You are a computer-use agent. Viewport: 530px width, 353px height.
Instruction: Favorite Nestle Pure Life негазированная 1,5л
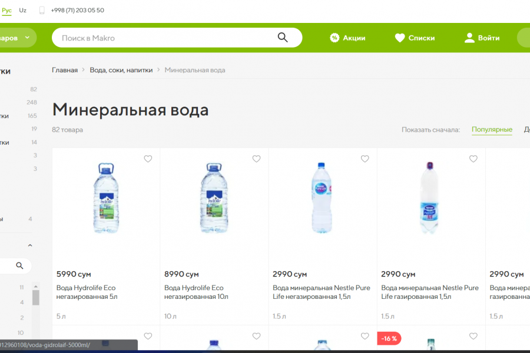[365, 159]
